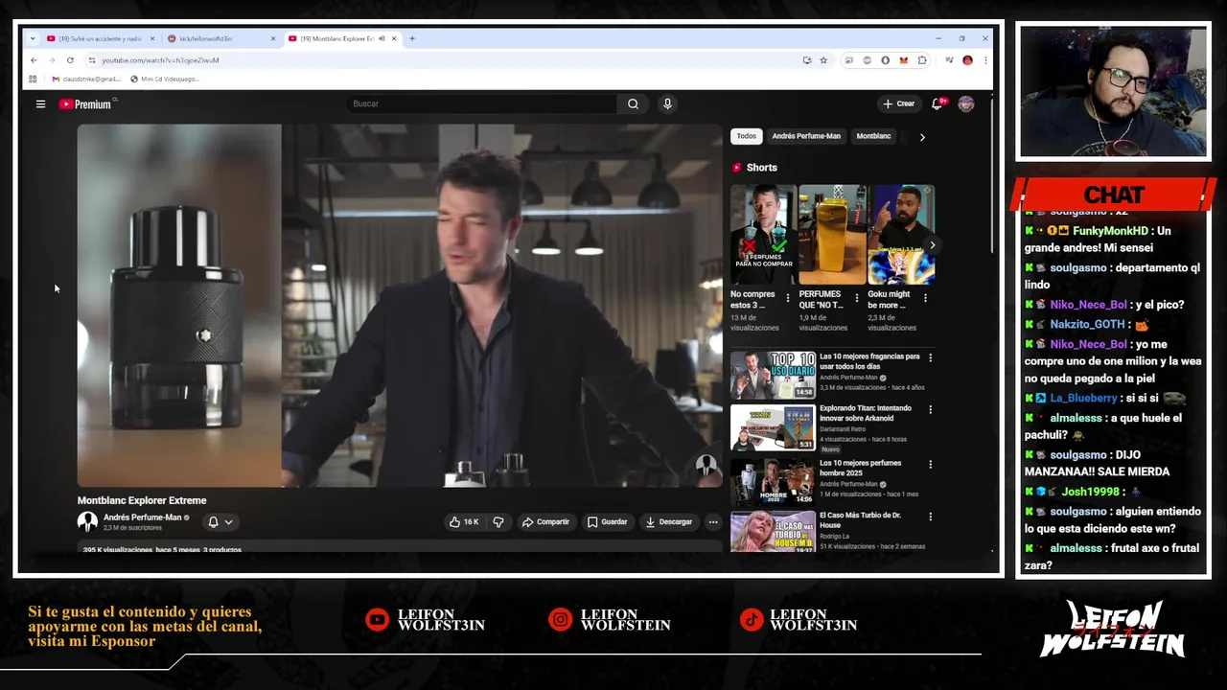Viewport: 1227px width, 690px height.
Task: Open the tab search dropdown arrow
Action: 33,38
